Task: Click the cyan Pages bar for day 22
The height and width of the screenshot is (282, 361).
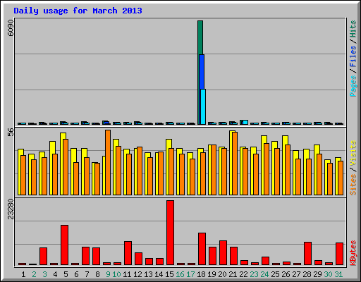Action: pos(245,123)
